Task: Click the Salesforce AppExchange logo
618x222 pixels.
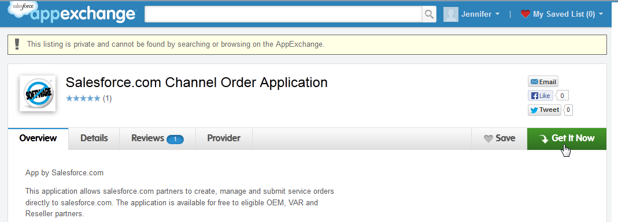Action: [72, 13]
